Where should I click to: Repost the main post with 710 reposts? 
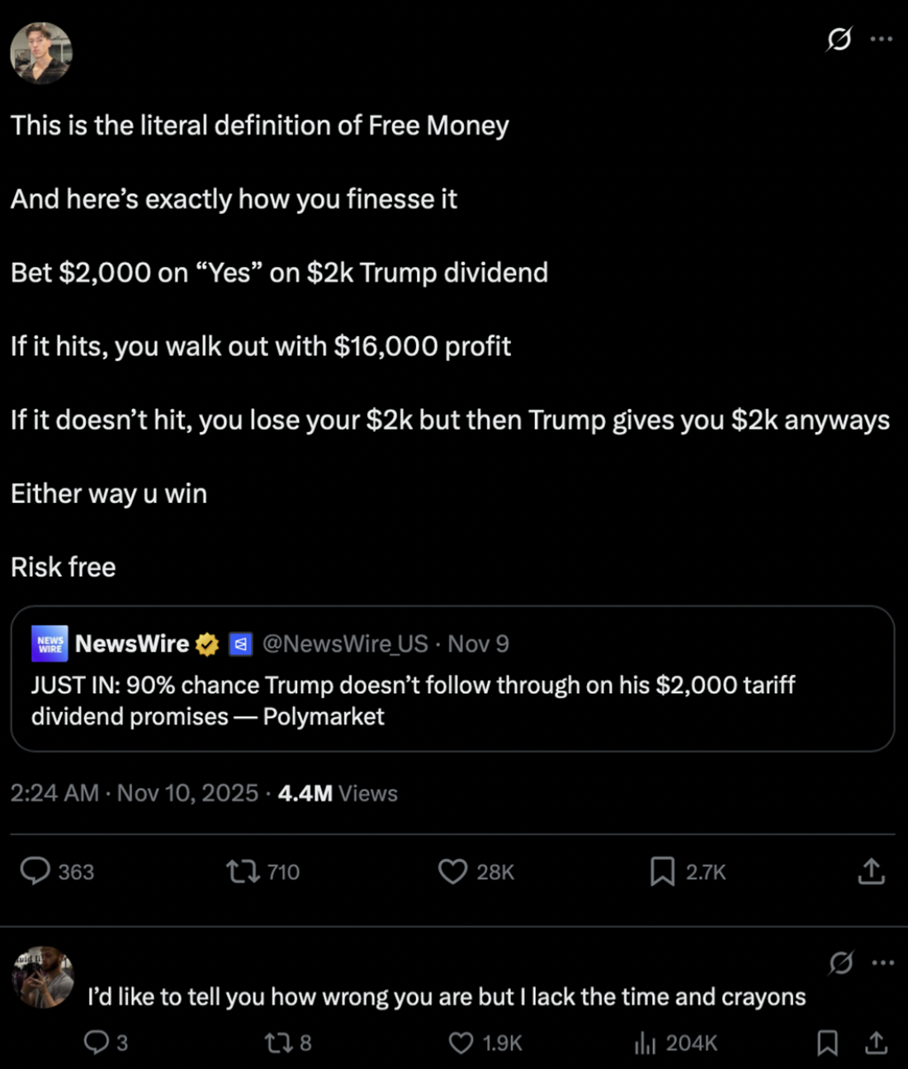[x=243, y=871]
